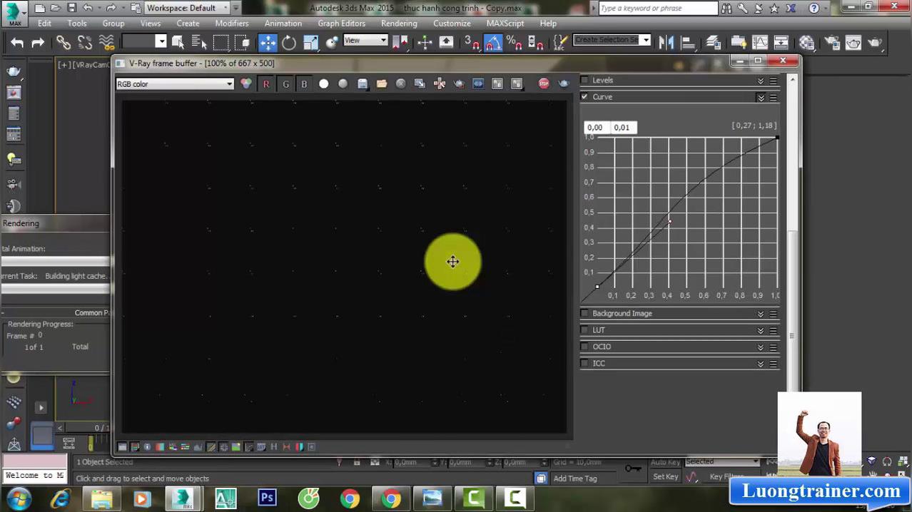The height and width of the screenshot is (512, 912).
Task: Open the View reference coordinate dropdown
Action: point(365,41)
